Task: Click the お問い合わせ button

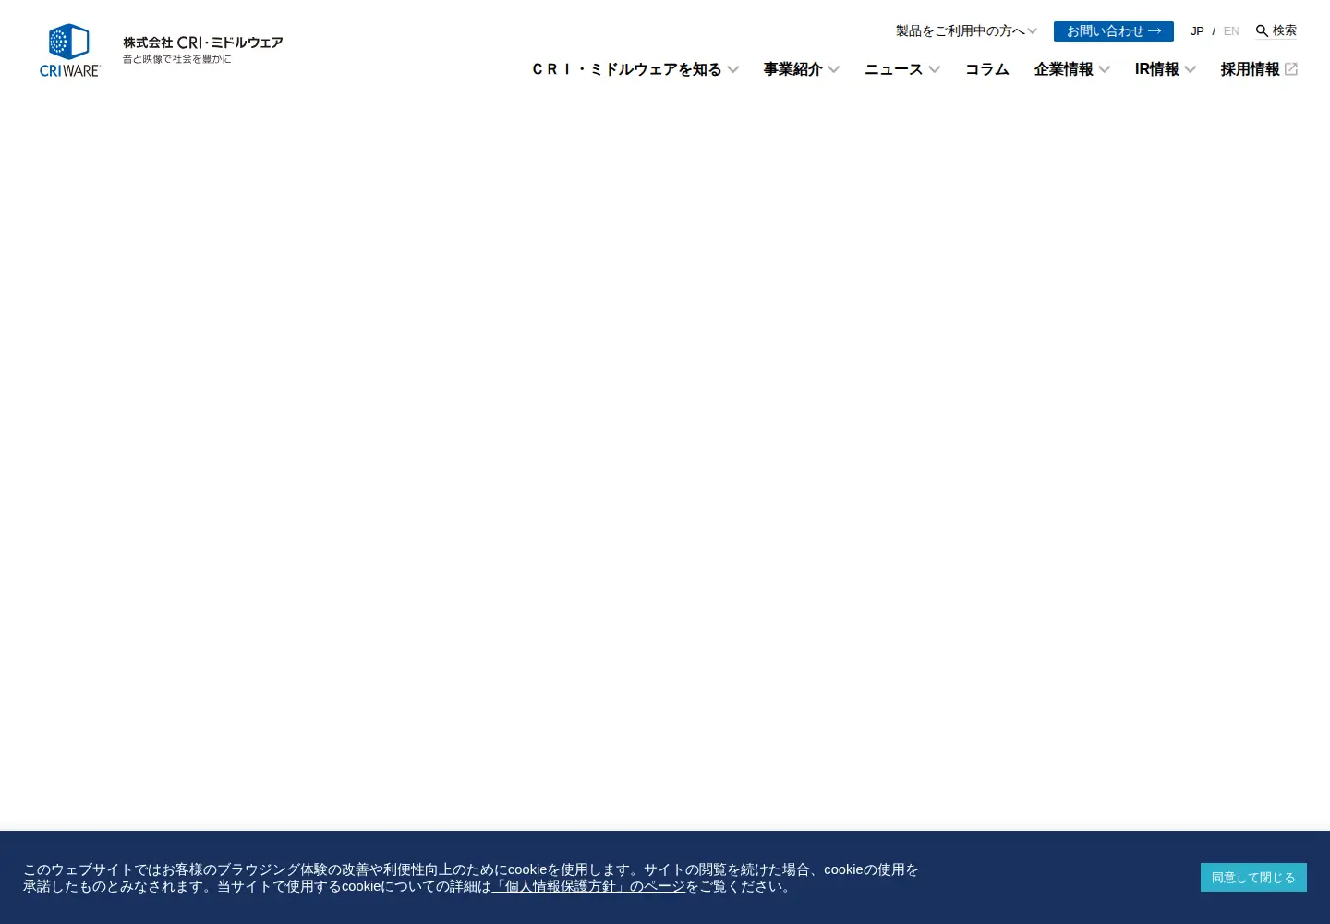Action: tap(1114, 31)
